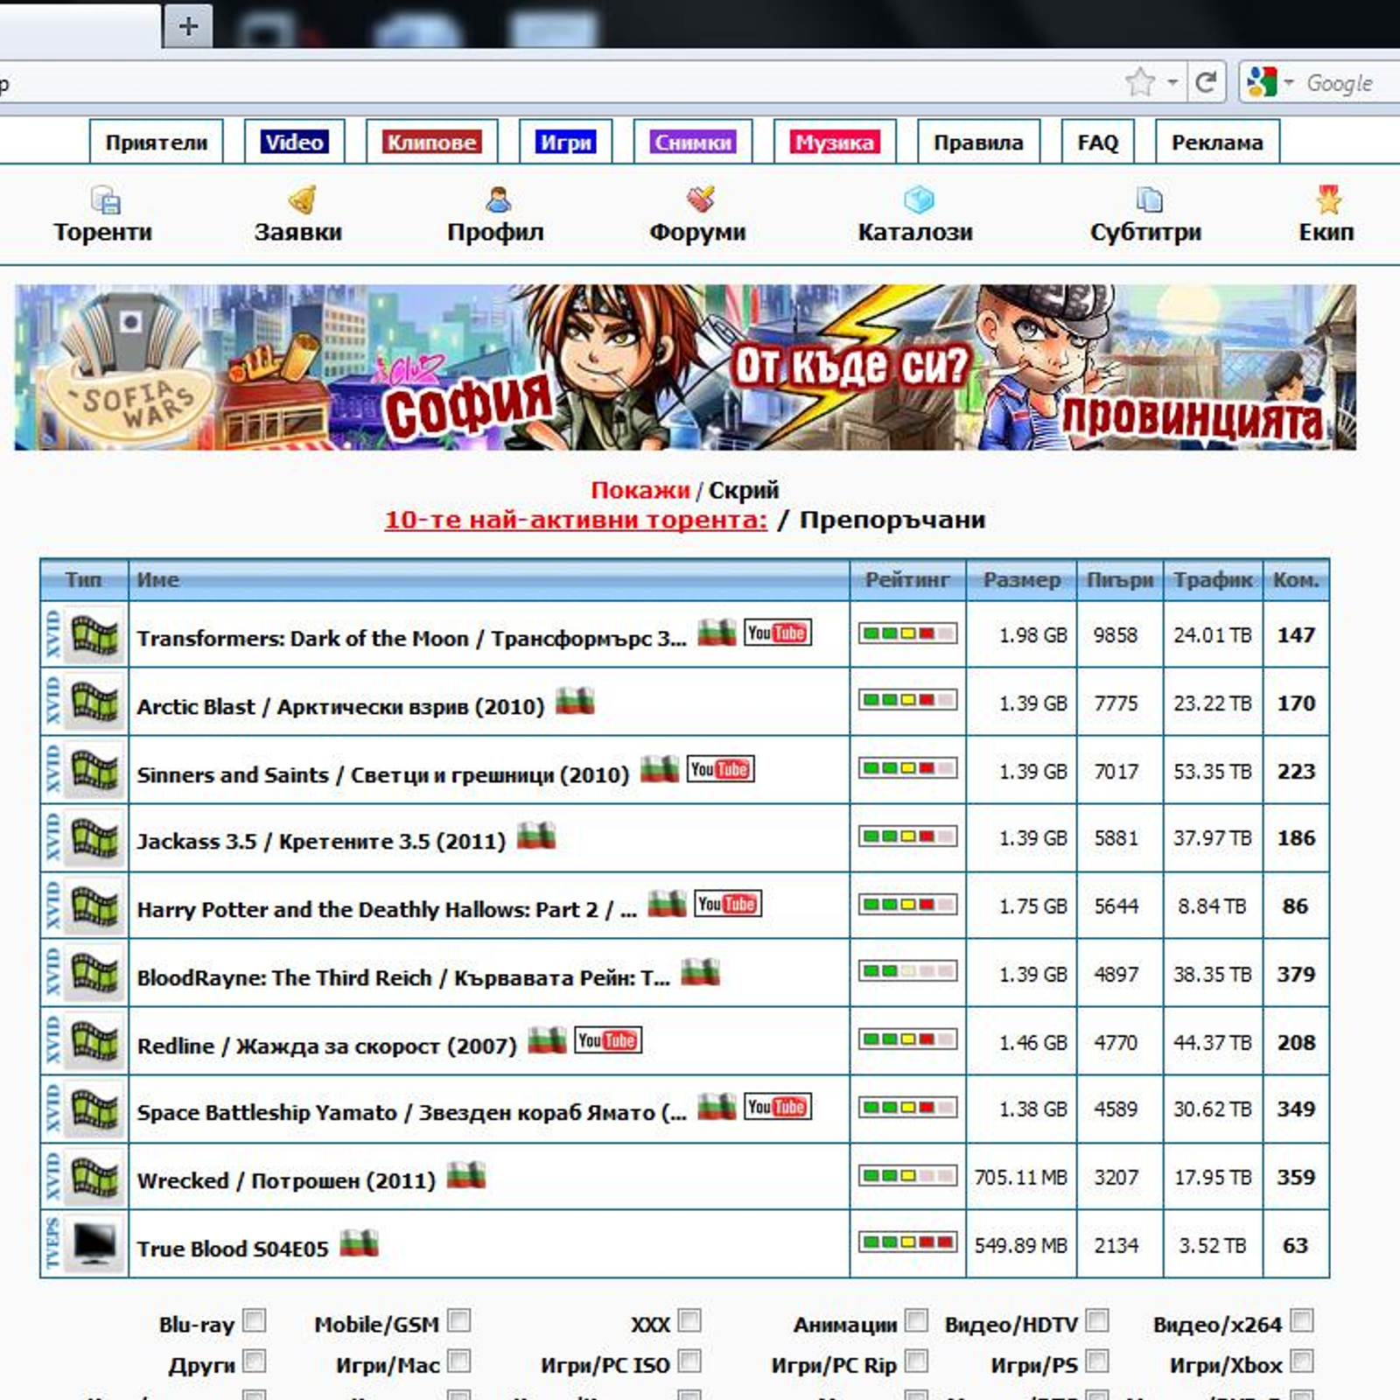This screenshot has width=1400, height=1400.
Task: Open the Игри tab
Action: click(x=565, y=142)
